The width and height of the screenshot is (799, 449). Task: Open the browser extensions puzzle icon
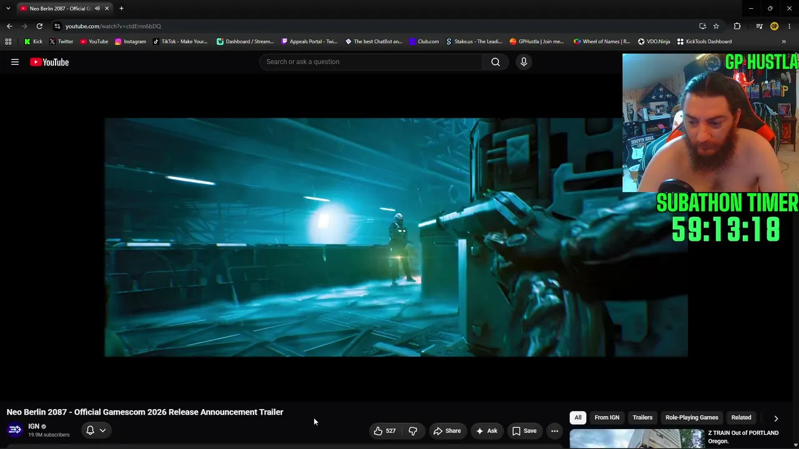737,26
